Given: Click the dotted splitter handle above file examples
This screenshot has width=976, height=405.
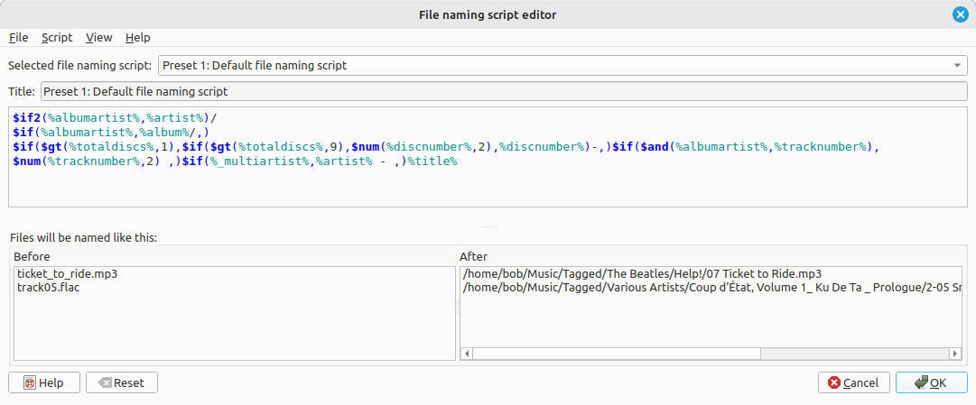Looking at the screenshot, I should (488, 227).
